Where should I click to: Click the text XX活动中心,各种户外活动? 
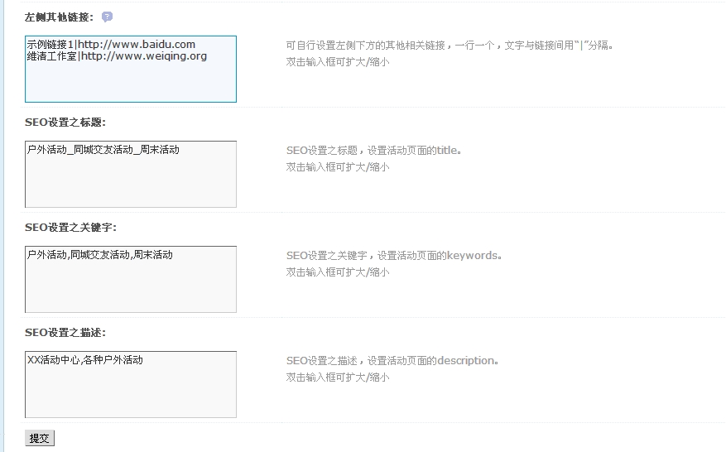[85, 360]
